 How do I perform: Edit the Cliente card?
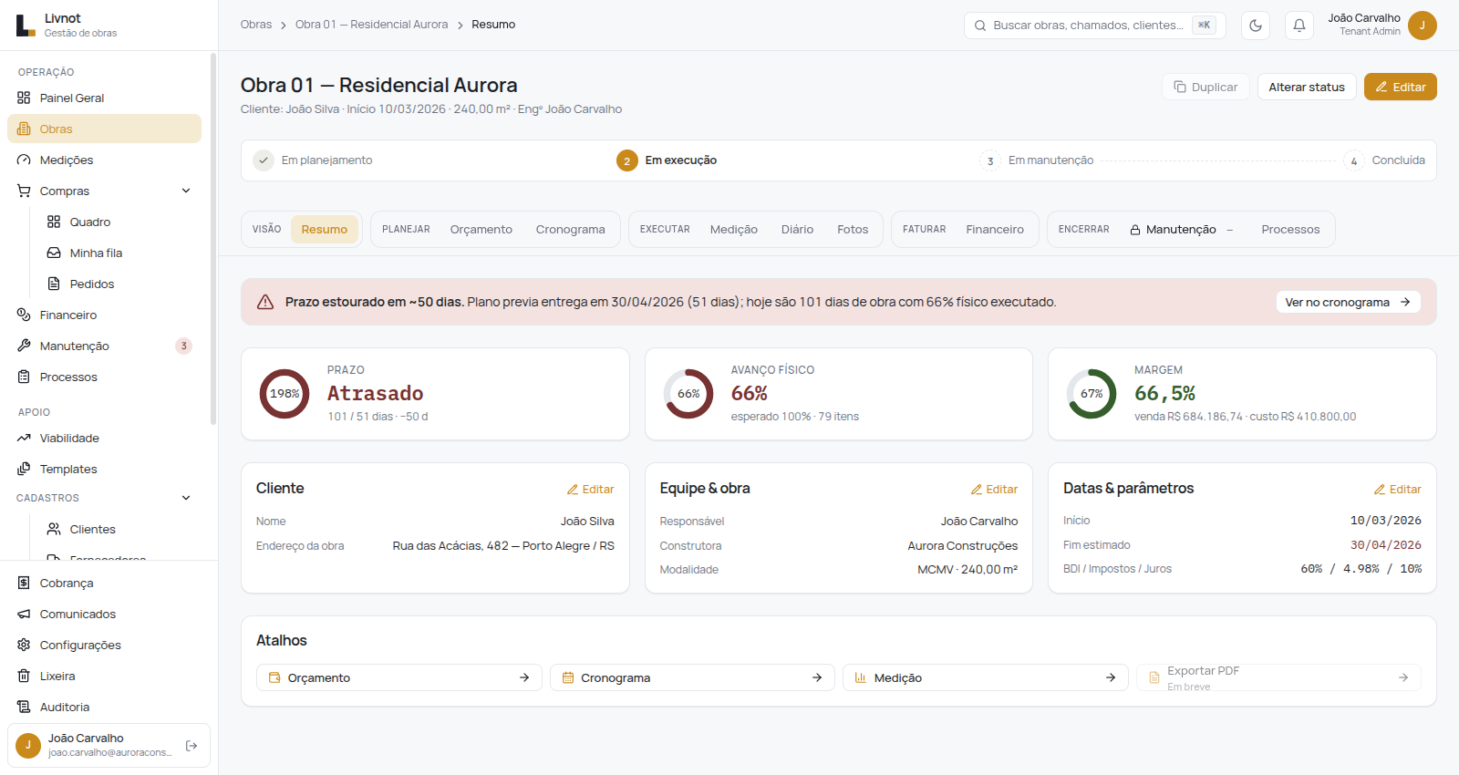point(591,490)
